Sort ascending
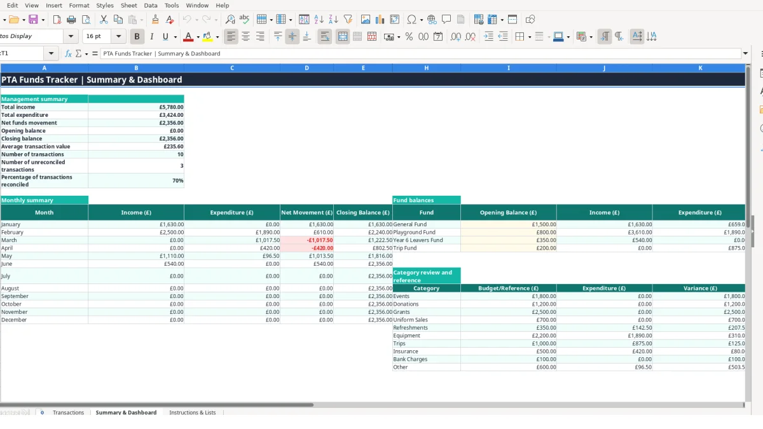 (319, 20)
